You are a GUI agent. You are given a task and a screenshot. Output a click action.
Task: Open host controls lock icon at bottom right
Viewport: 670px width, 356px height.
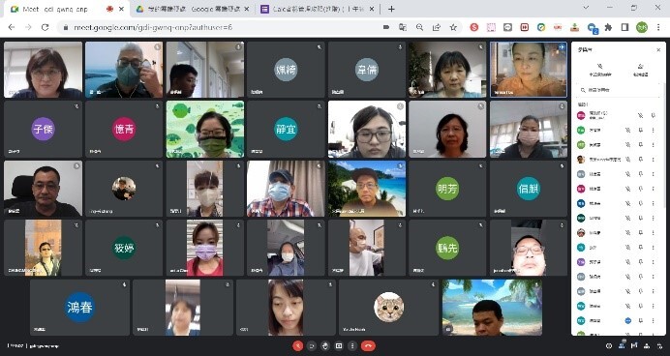click(659, 345)
